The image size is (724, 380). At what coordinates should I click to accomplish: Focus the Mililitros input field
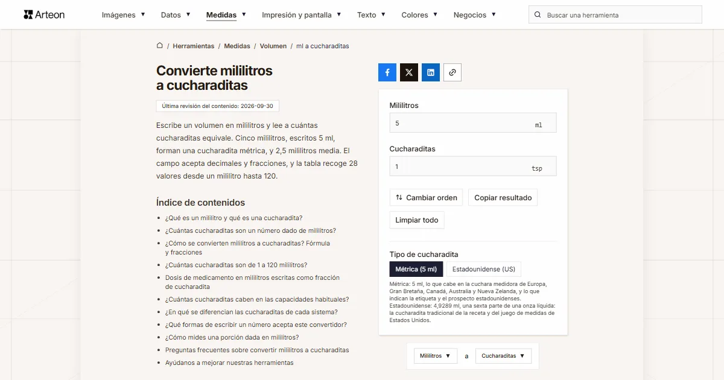coord(473,122)
